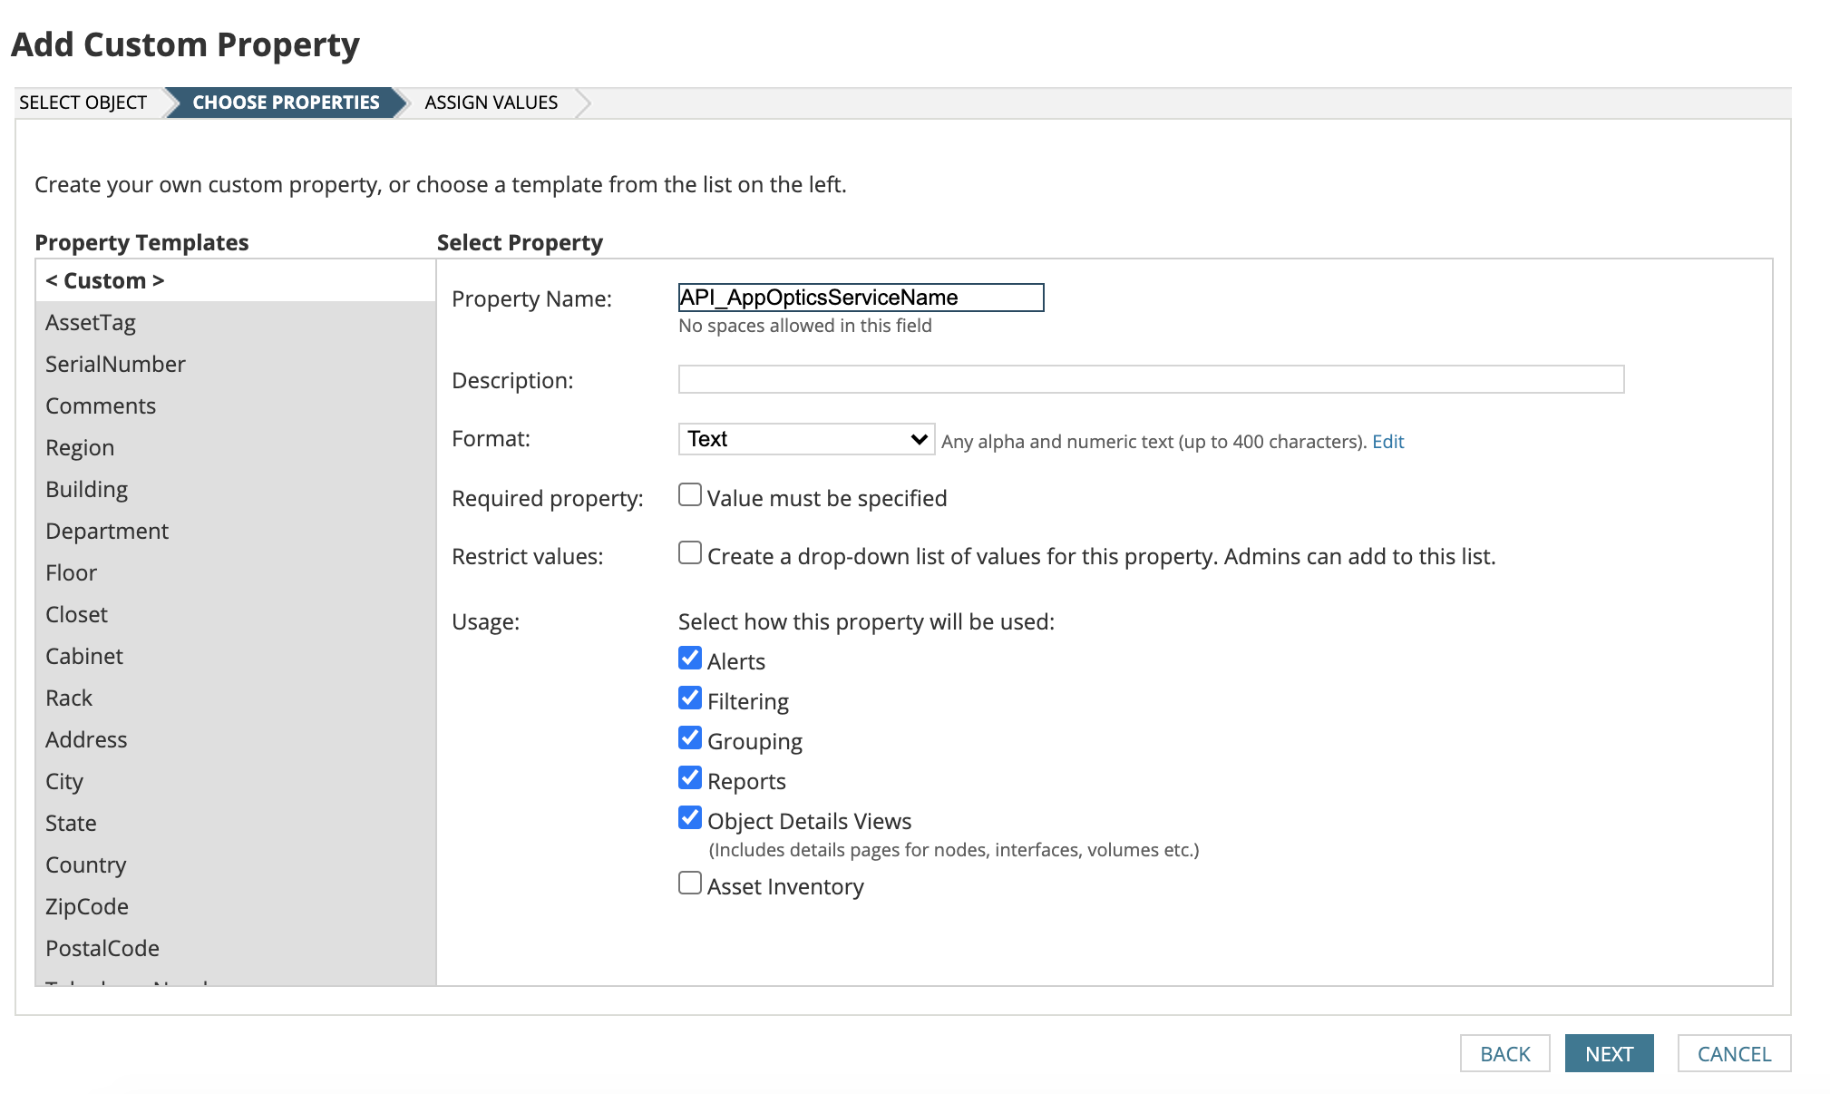Enable 'Value must be specified' checkbox
The image size is (1830, 1094).
click(690, 495)
